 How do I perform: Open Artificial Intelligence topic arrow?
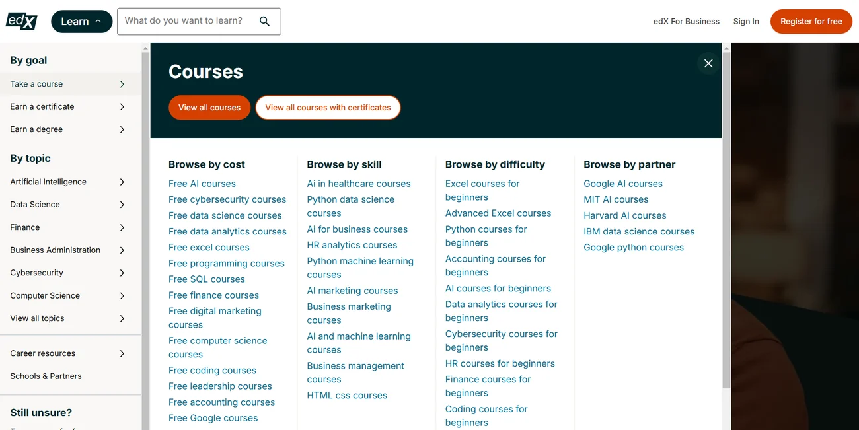122,182
